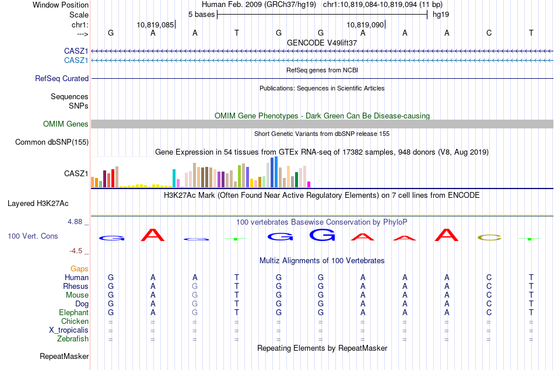Click the C base in the Dog row
This screenshot has width=554, height=370.
(x=489, y=304)
